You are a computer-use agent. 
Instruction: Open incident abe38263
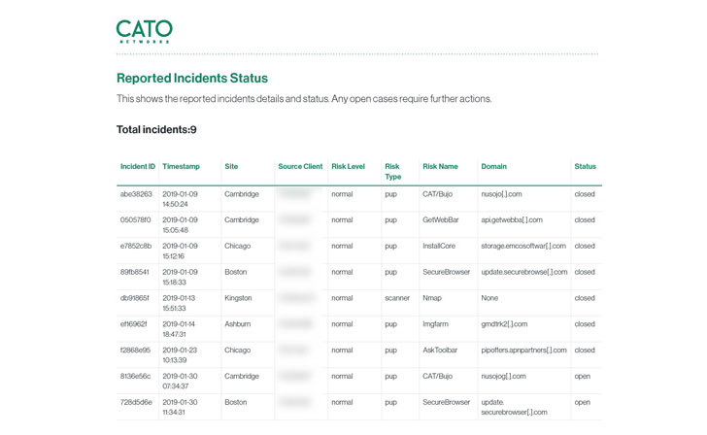coord(136,194)
